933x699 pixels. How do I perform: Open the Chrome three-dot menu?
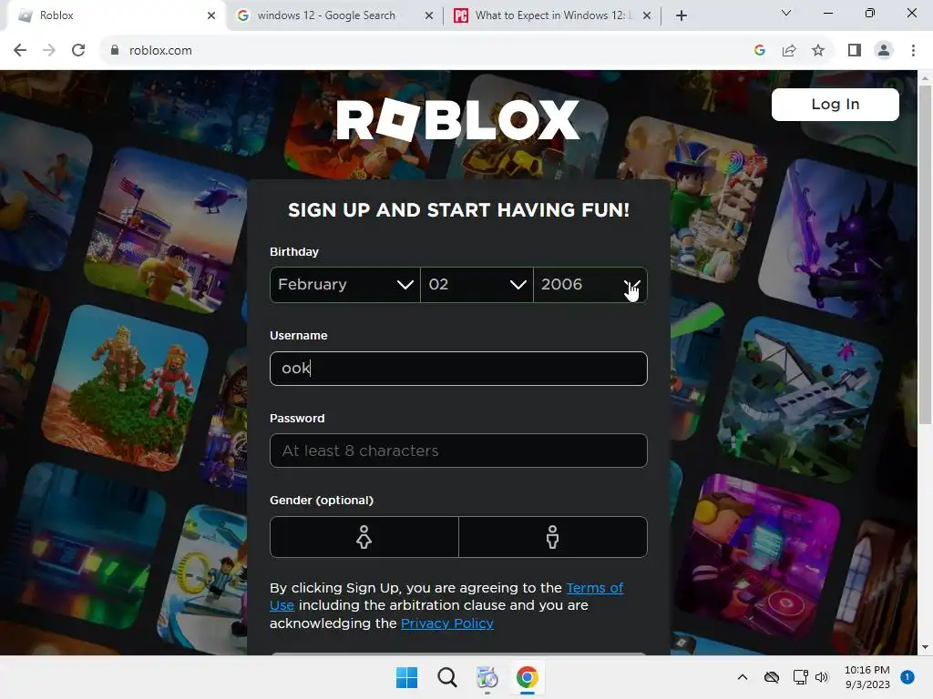pyautogui.click(x=913, y=51)
